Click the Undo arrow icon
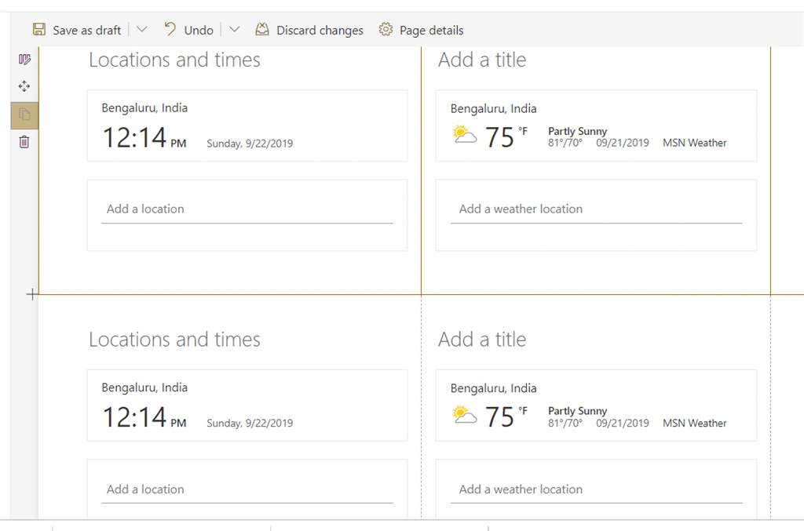Viewport: 804px width, 531px height. coord(170,29)
